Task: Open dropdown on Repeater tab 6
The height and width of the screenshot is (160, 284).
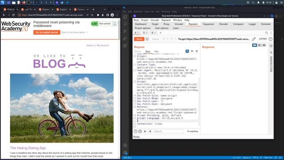Action: (x=155, y=33)
